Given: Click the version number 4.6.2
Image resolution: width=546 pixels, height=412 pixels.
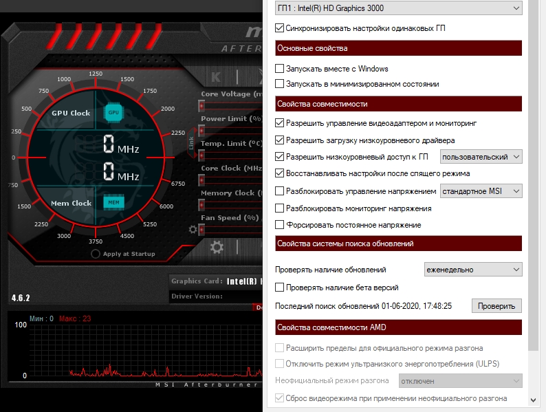Looking at the screenshot, I should 21,298.
